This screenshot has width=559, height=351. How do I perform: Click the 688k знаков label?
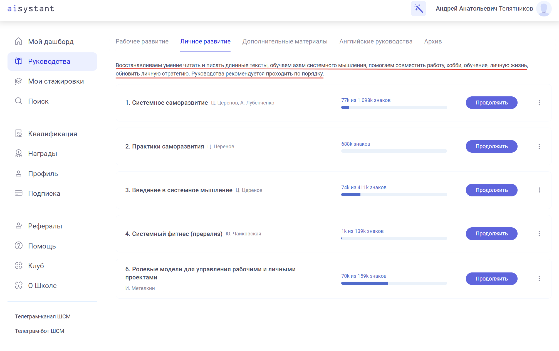click(356, 144)
